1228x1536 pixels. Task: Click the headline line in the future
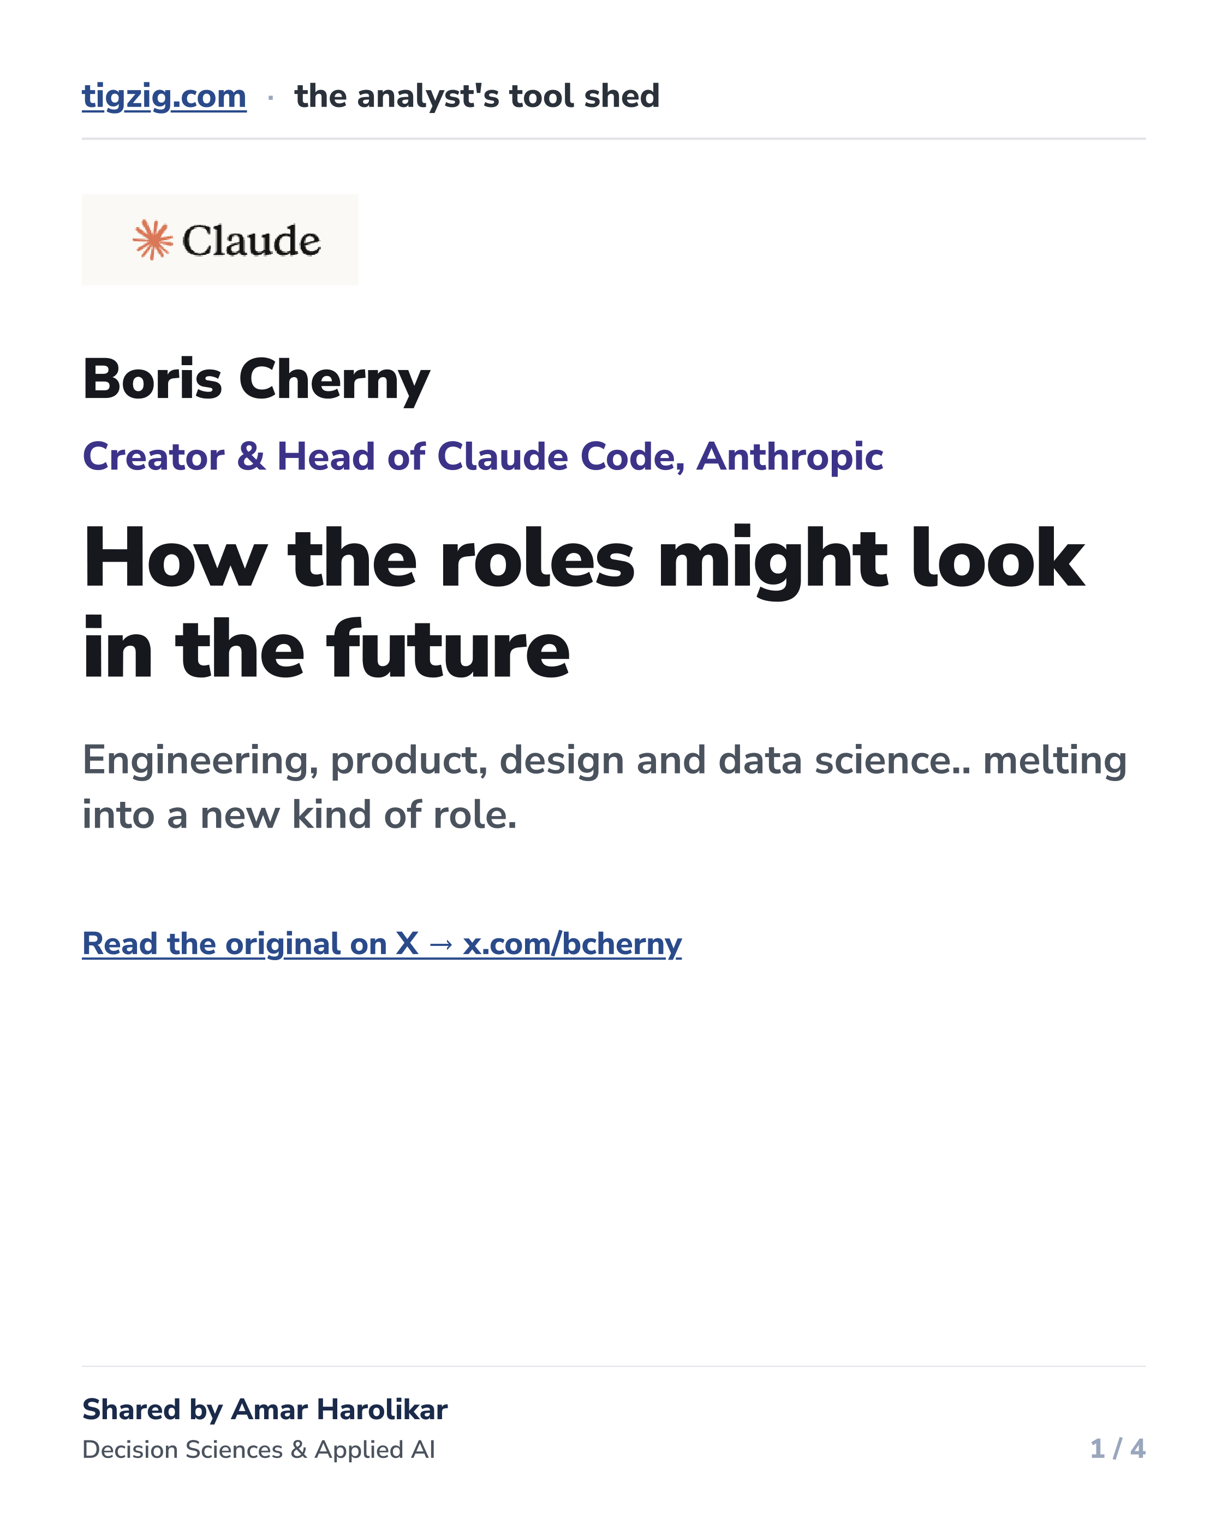coord(326,649)
